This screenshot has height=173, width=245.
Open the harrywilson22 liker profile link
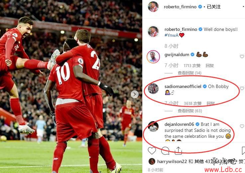[172, 161]
